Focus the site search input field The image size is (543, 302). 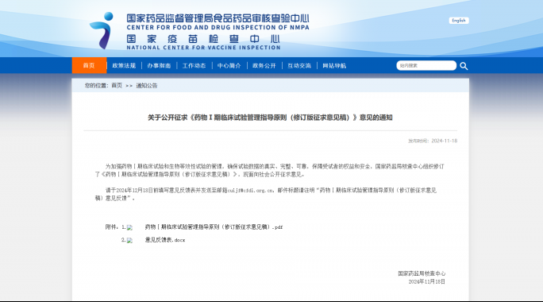pyautogui.click(x=426, y=65)
